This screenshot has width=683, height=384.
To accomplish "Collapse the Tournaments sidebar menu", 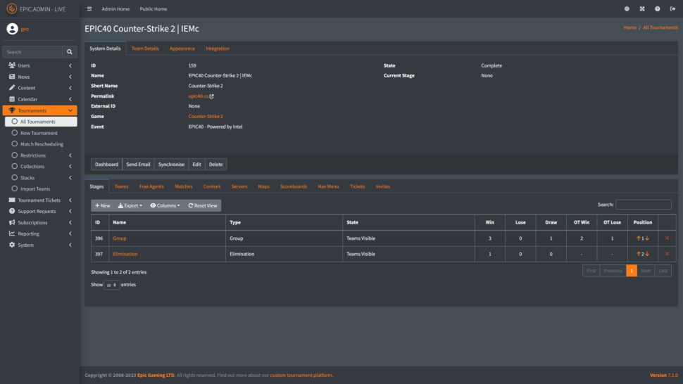I will [39, 110].
